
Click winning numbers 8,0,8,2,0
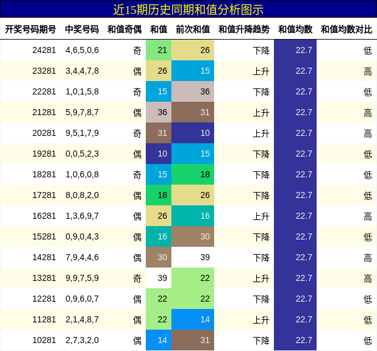click(82, 195)
